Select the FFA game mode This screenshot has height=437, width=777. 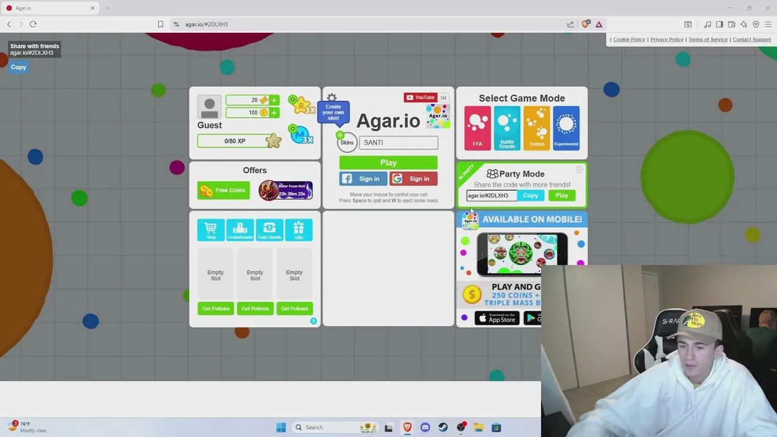click(x=477, y=128)
